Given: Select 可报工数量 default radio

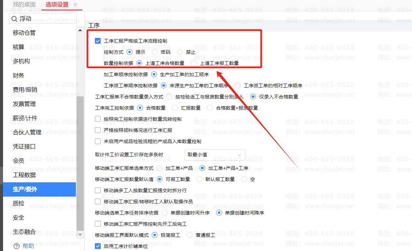Looking at the screenshot, I should pos(160,179).
